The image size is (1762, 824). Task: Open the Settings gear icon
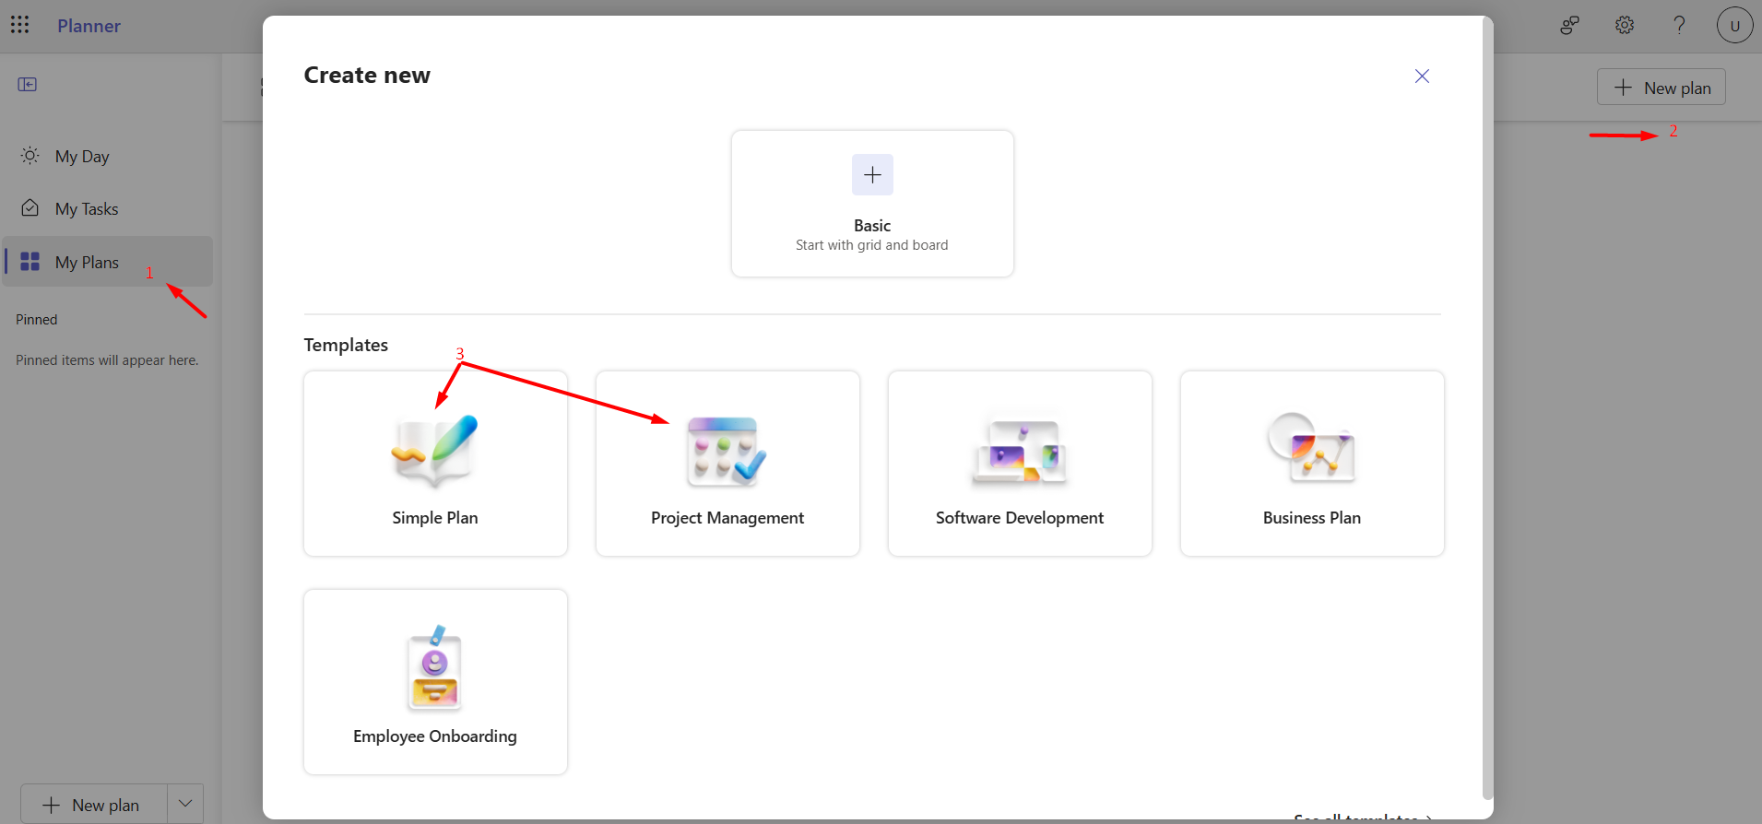(1625, 25)
